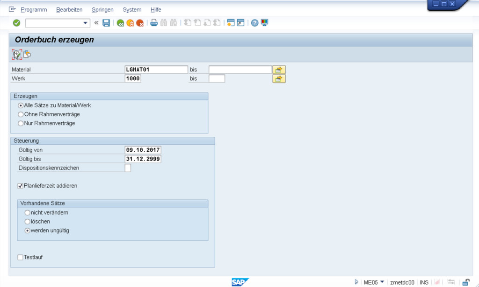This screenshot has width=479, height=287.
Task: Click the Find Next binoculars icon
Action: tap(174, 23)
